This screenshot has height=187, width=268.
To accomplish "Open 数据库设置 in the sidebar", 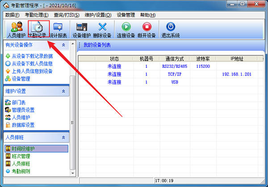I will pyautogui.click(x=23, y=125).
